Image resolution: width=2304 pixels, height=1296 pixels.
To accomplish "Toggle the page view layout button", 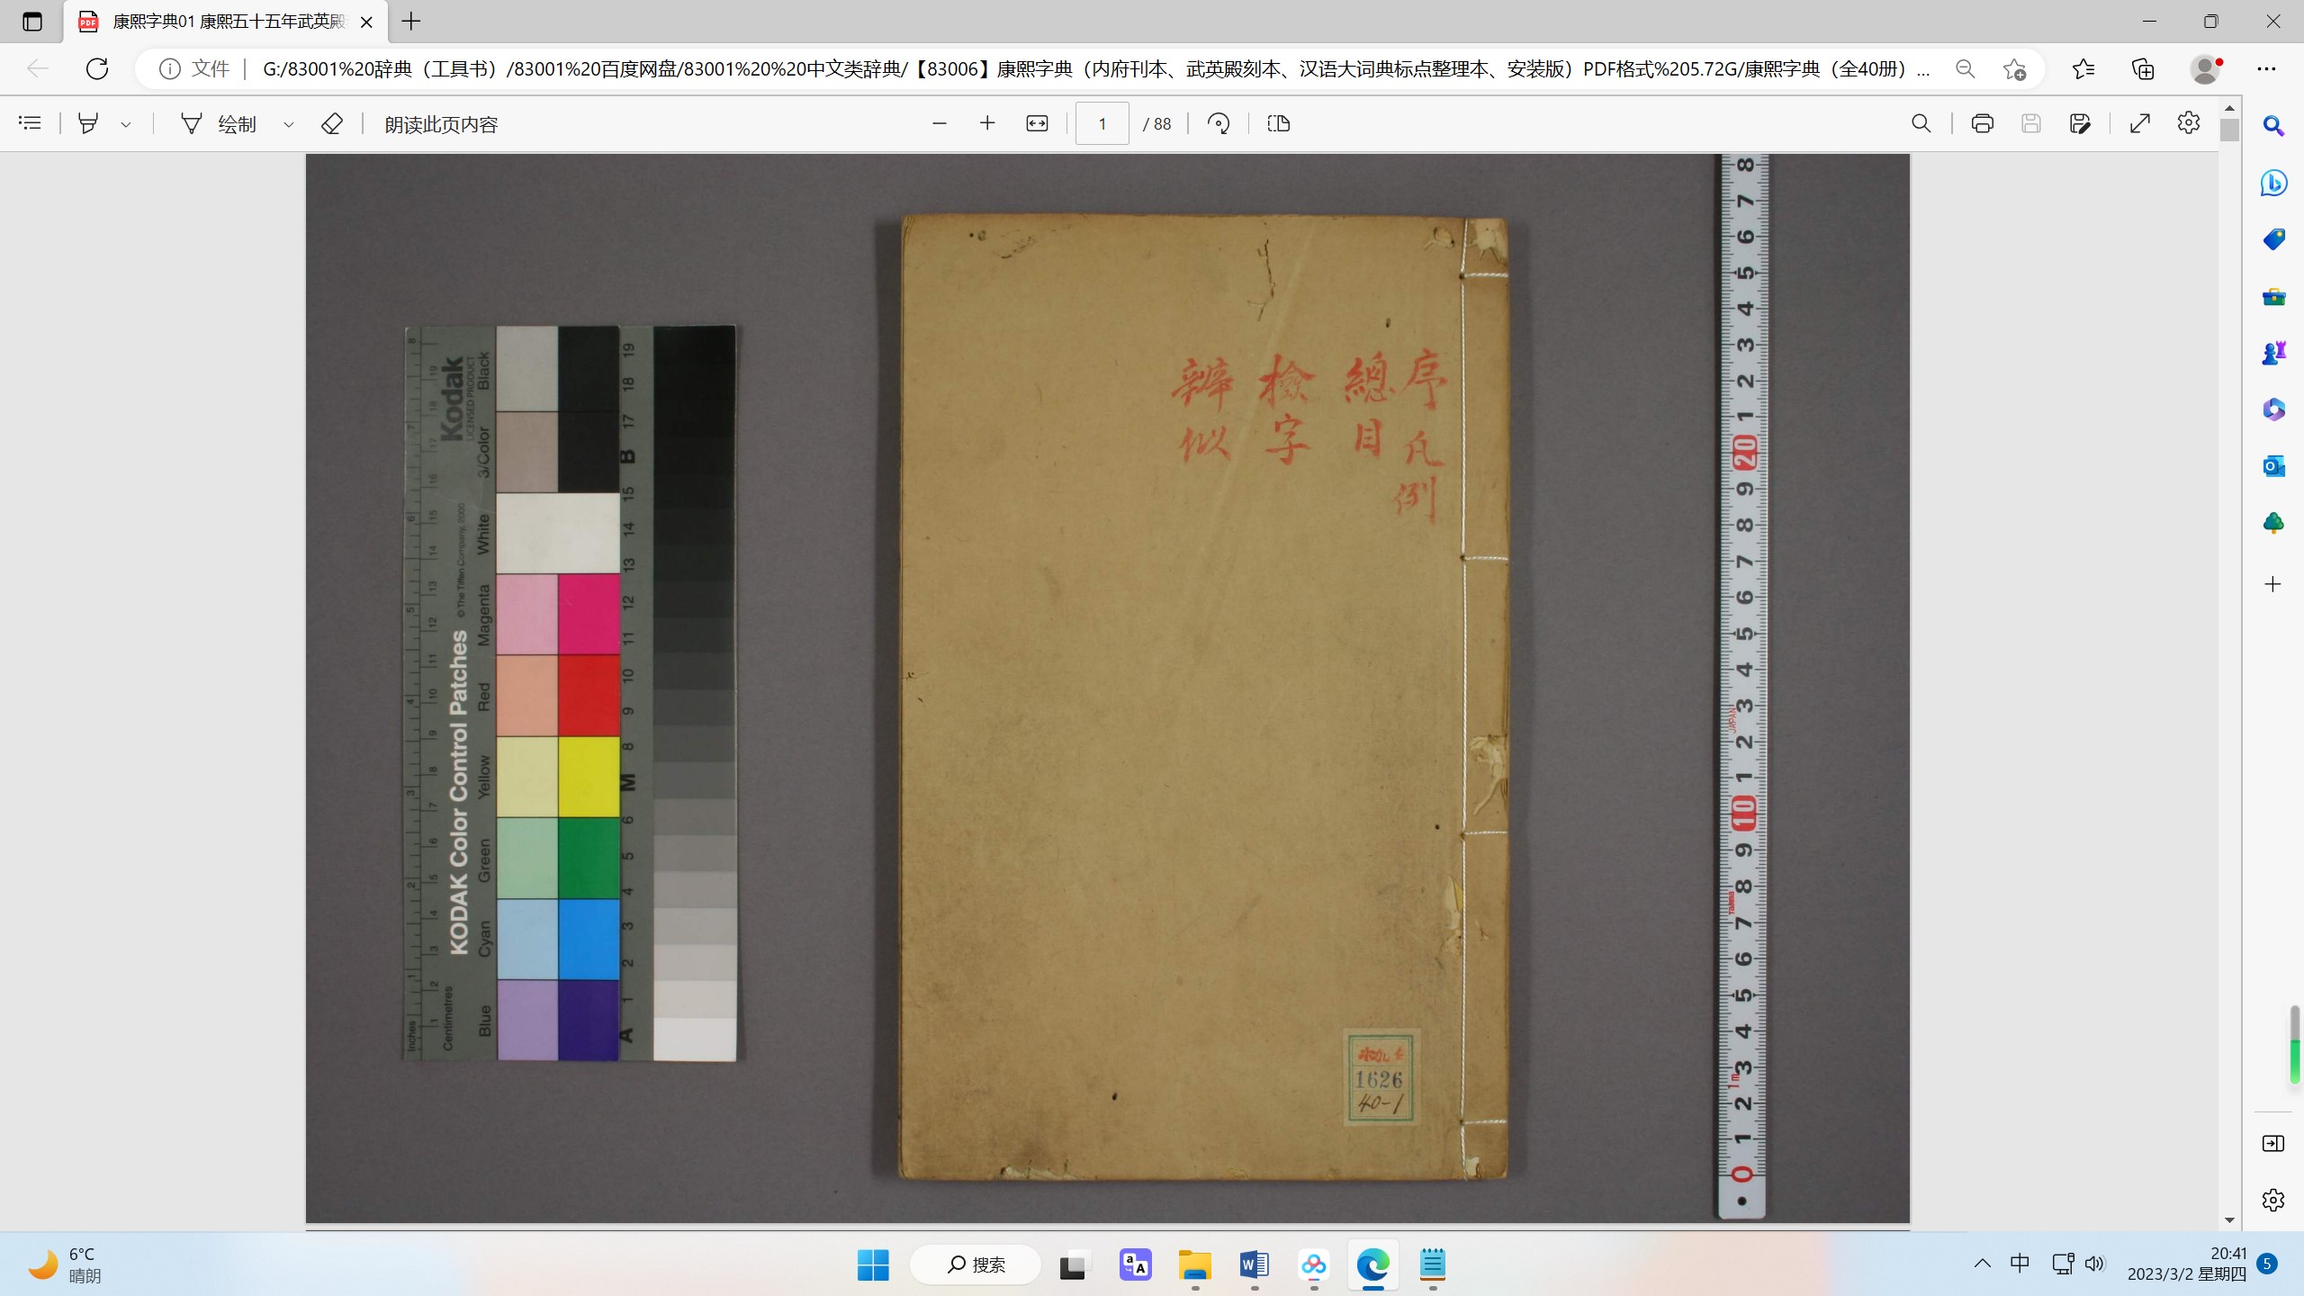I will pos(1278,123).
